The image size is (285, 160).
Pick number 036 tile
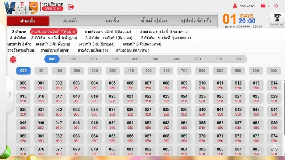130,112
